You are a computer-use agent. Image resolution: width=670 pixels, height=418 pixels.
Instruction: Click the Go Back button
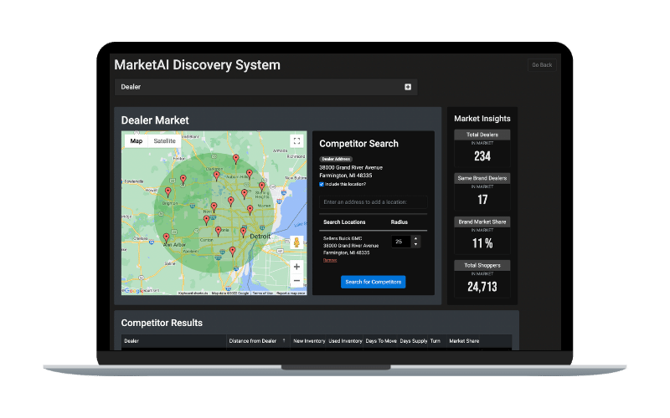tap(542, 65)
